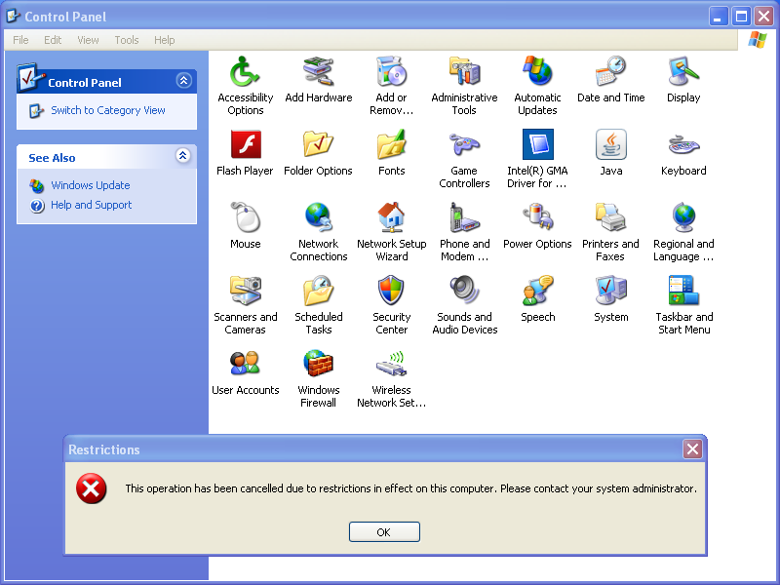
Task: Open the File menu
Action: click(x=20, y=40)
